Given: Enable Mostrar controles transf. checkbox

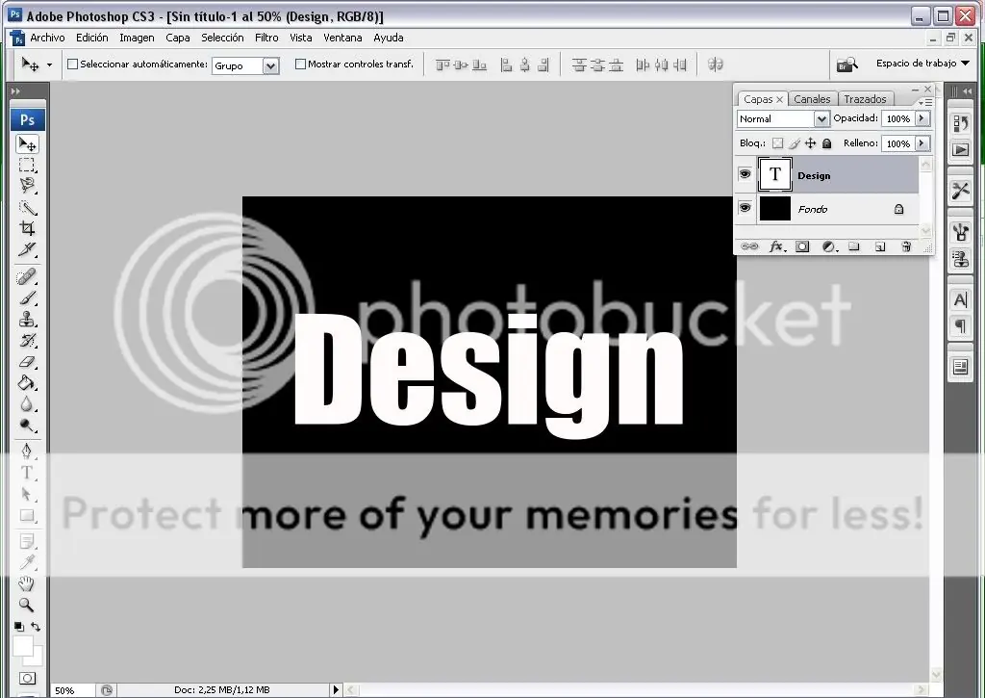Looking at the screenshot, I should 300,65.
